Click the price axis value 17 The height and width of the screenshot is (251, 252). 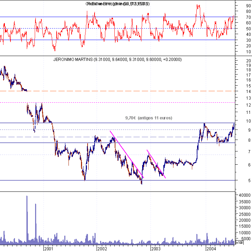tap(249, 75)
